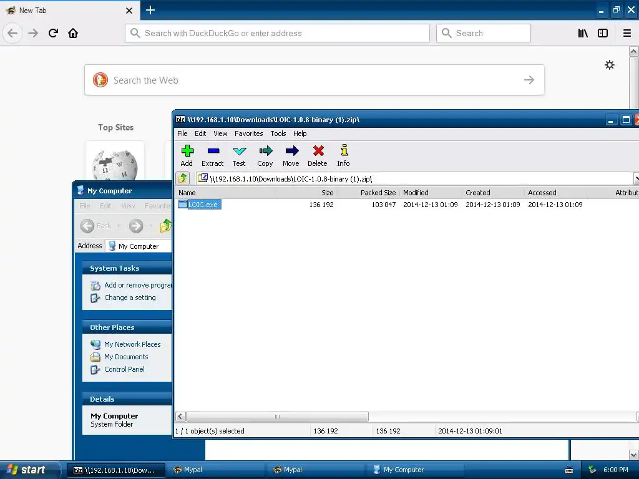
Task: Submit web search with the arrow button
Action: click(x=529, y=80)
